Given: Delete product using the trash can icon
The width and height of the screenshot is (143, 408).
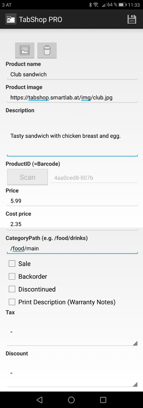Looking at the screenshot, I should [x=47, y=50].
